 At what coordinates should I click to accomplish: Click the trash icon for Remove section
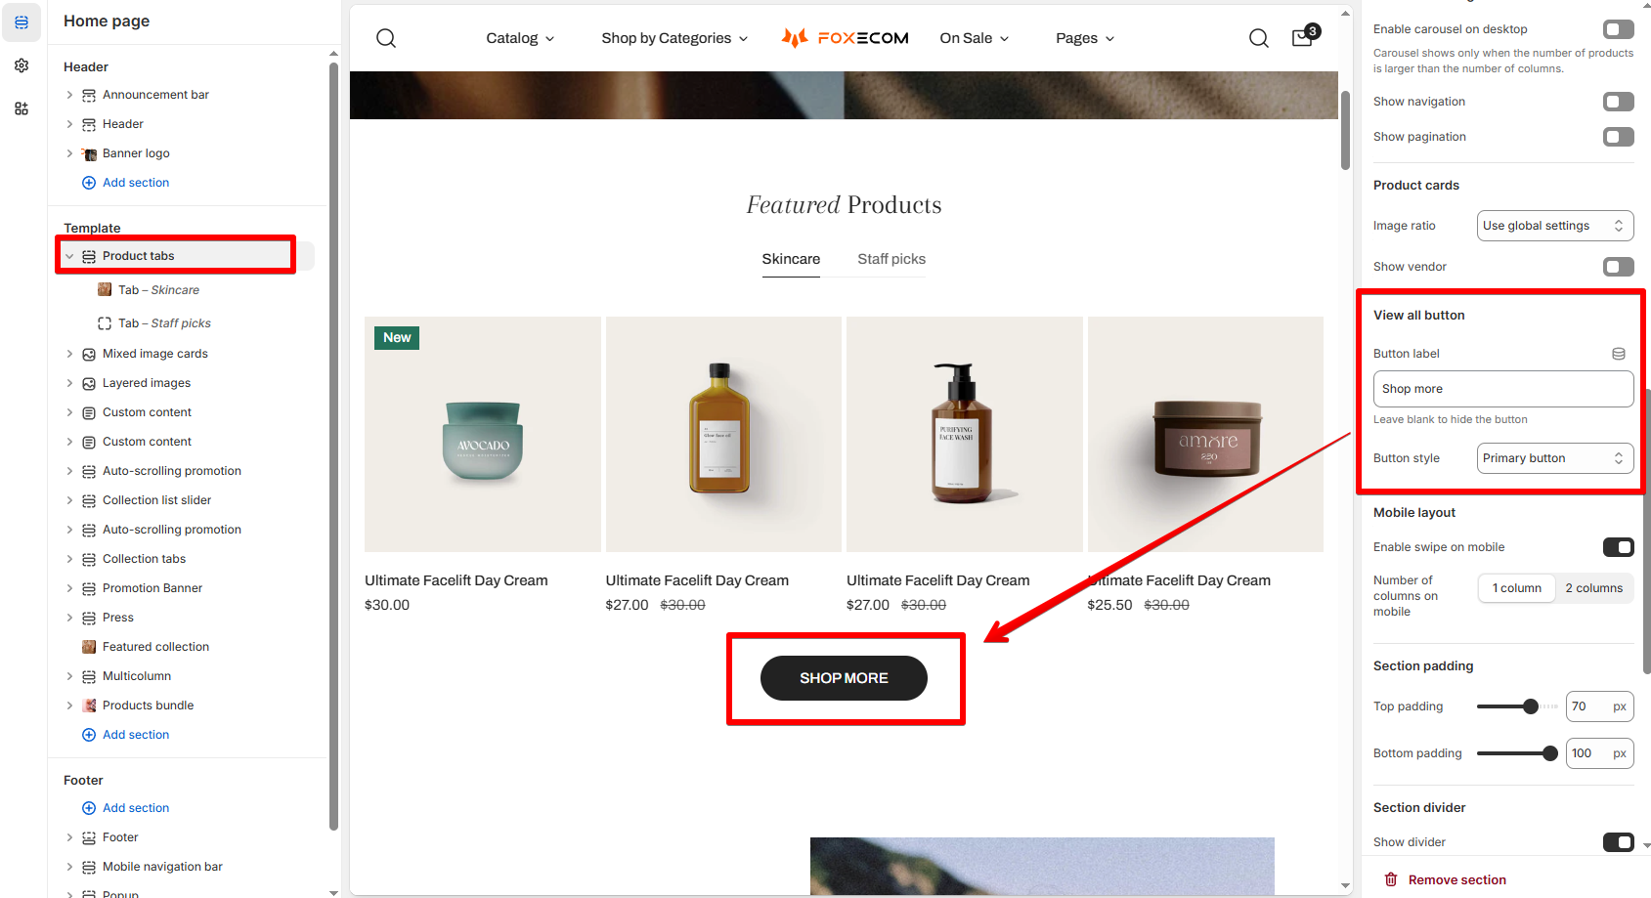[x=1391, y=879]
